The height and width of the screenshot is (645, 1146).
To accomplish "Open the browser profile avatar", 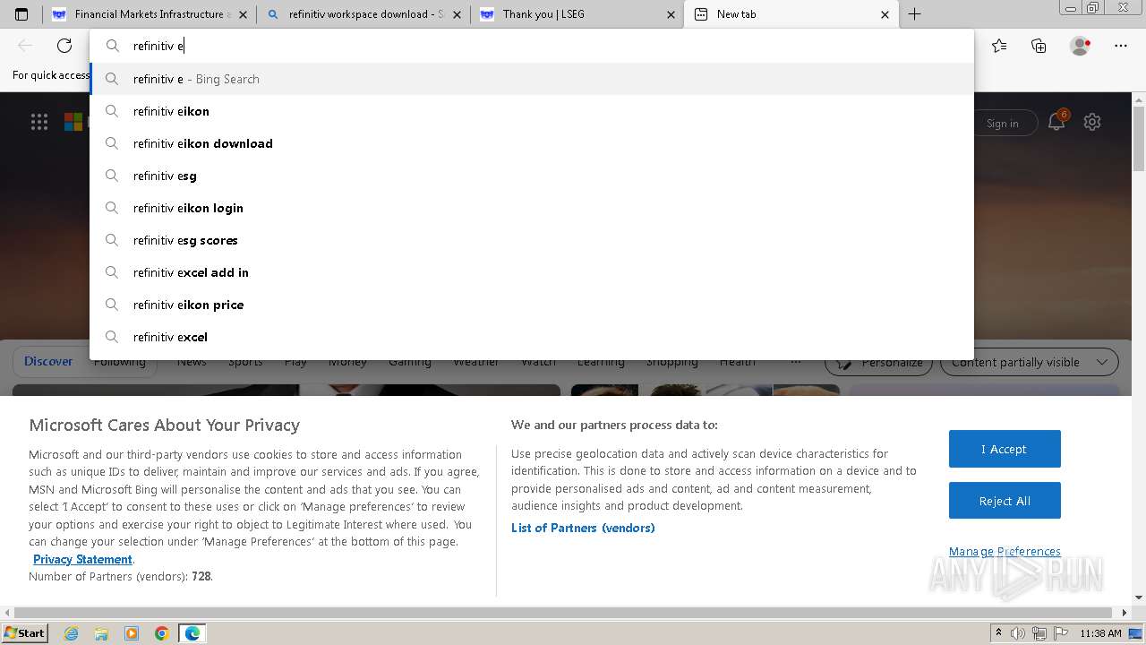I will pos(1081,46).
